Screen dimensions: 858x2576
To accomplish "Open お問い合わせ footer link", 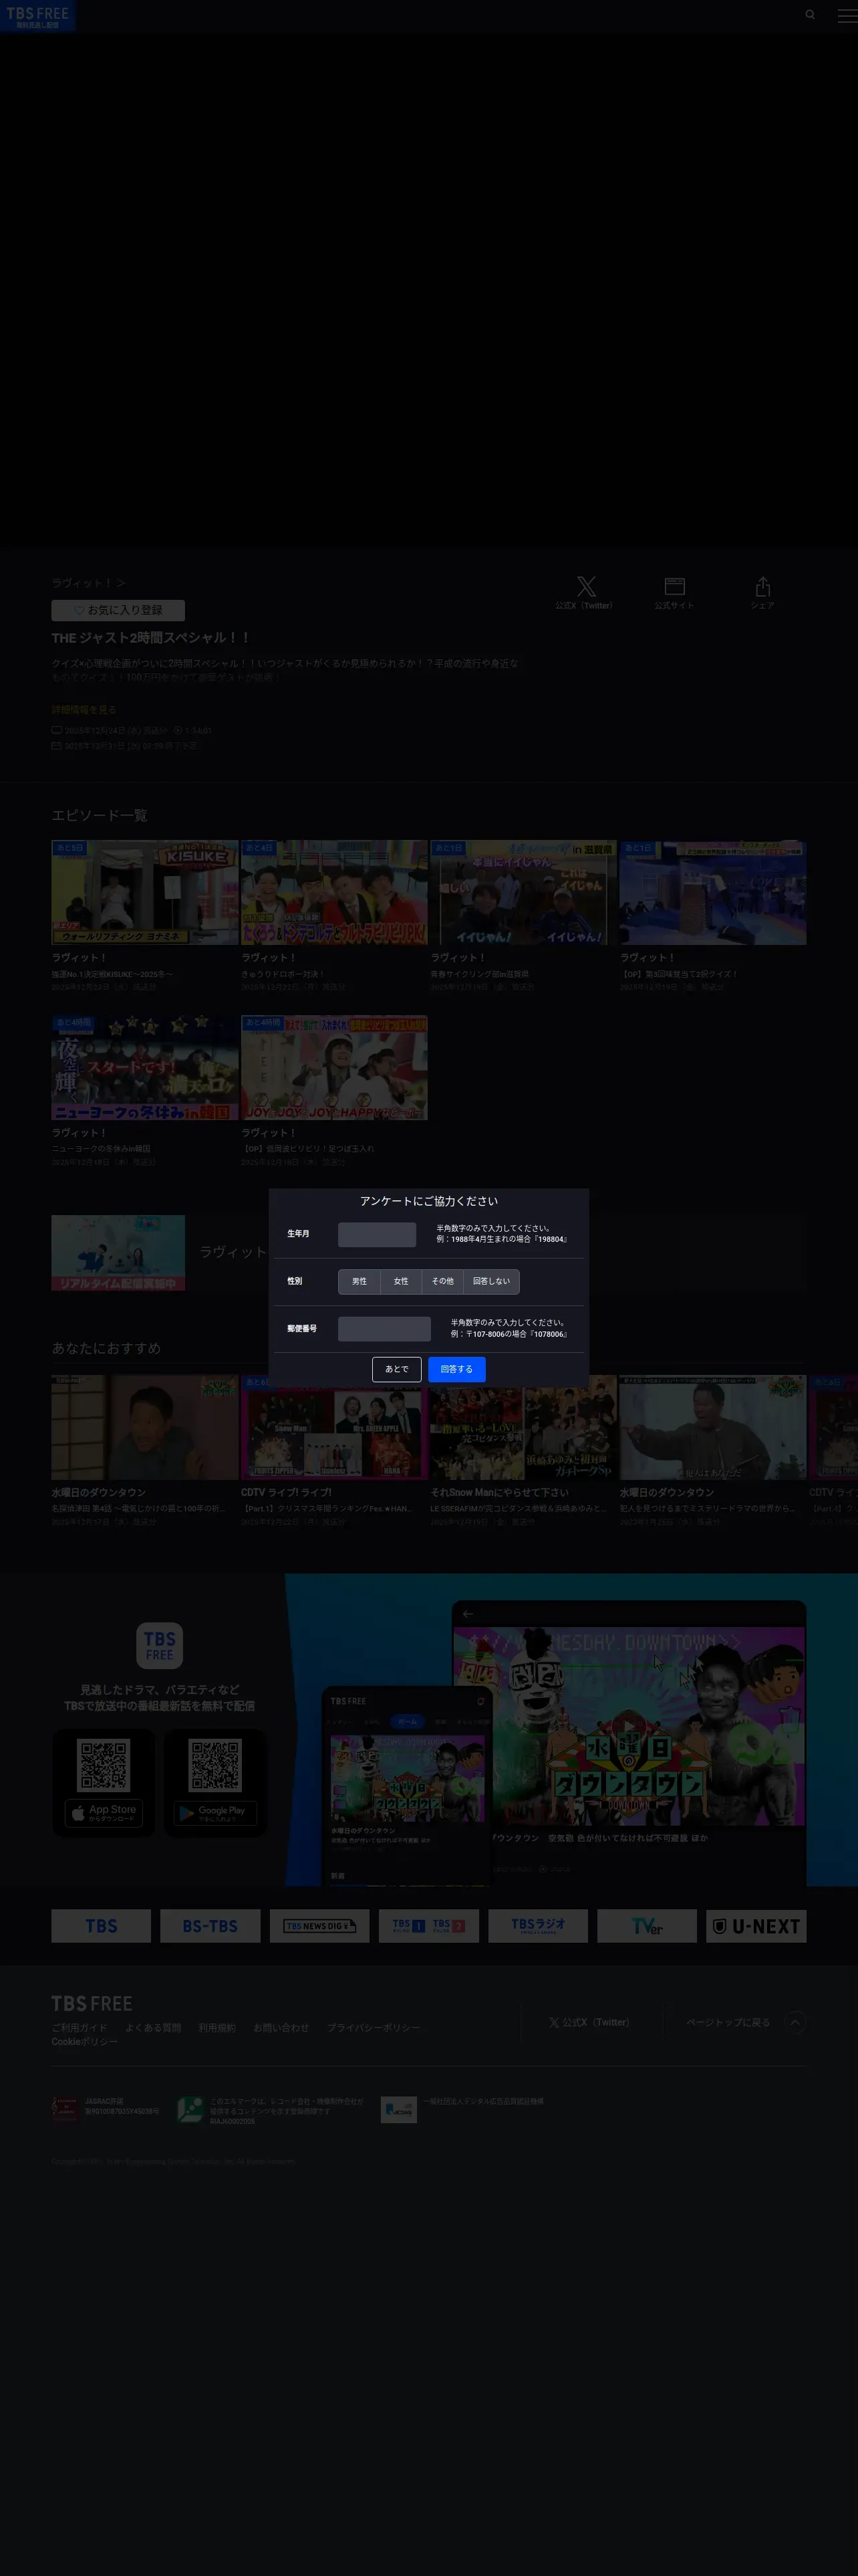I will click(281, 2028).
